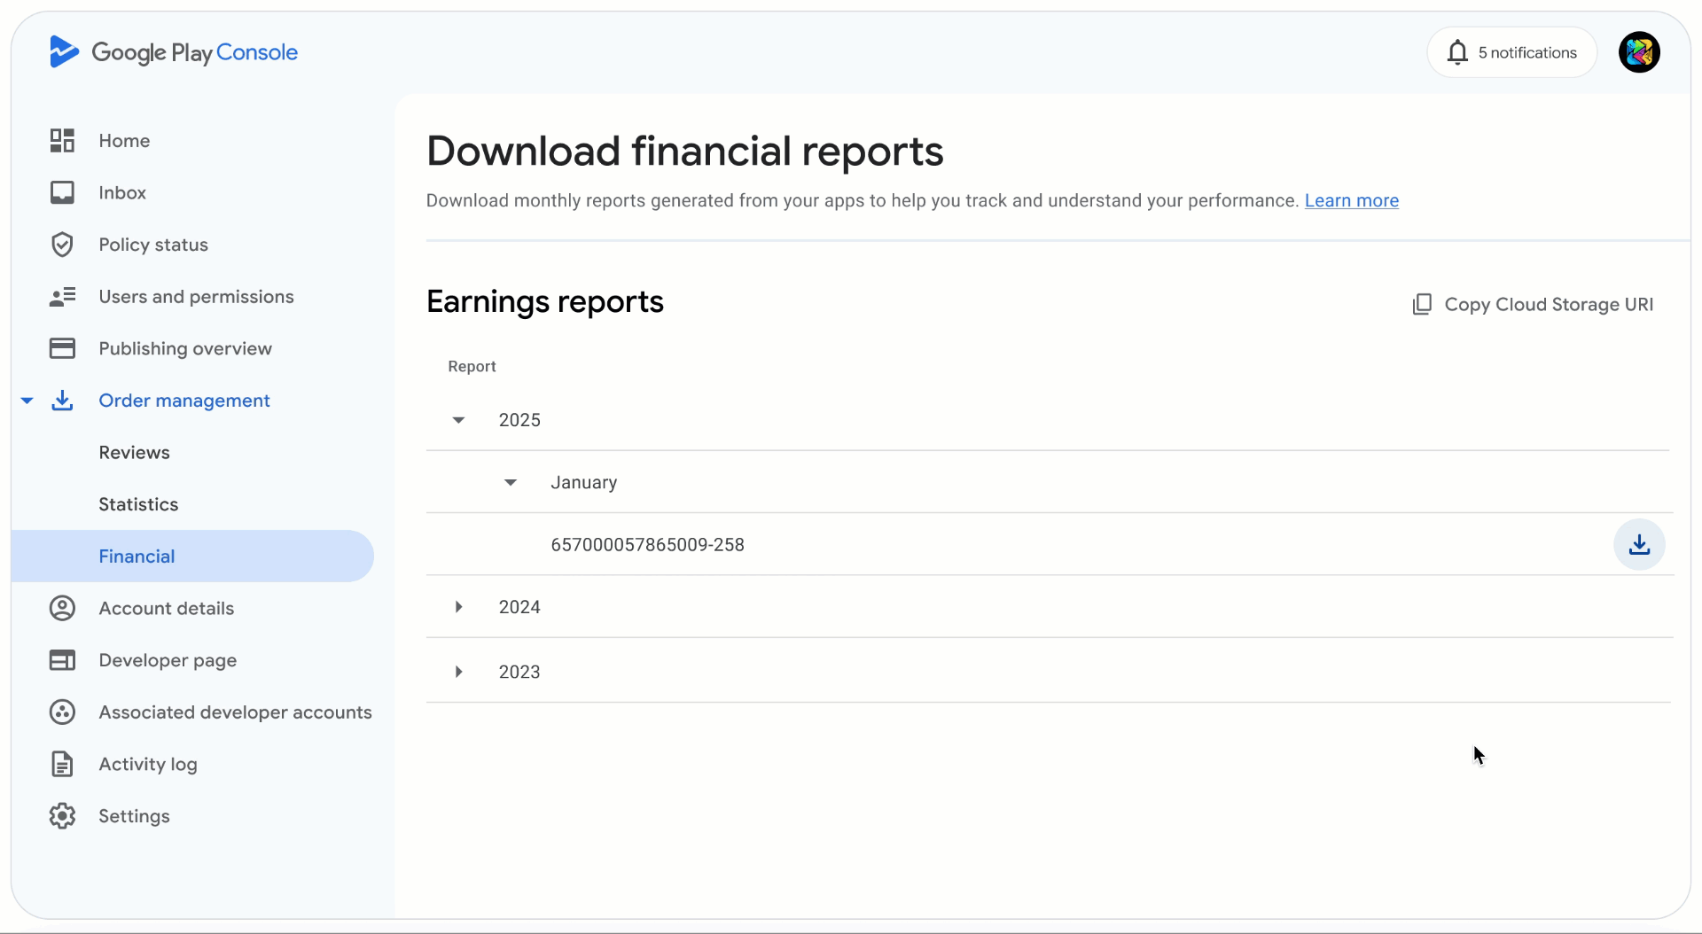Screen dimensions: 1702x934
Task: Collapse the January month row
Action: [511, 483]
